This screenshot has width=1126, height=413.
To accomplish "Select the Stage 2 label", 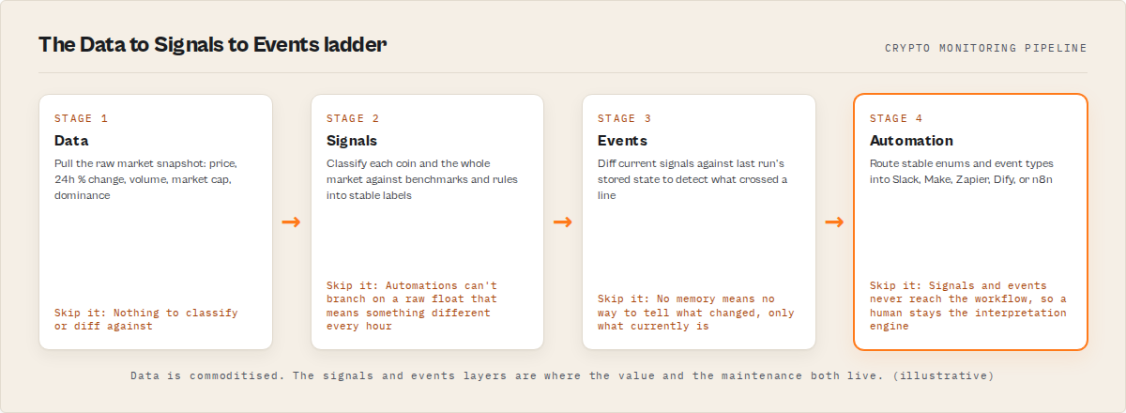I will [353, 118].
